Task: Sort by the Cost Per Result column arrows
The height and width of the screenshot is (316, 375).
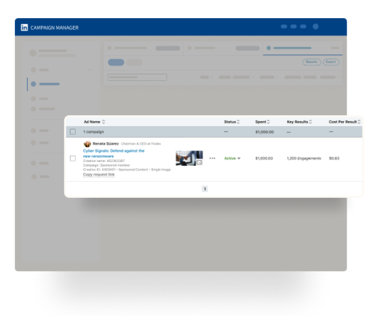Action: (x=360, y=122)
